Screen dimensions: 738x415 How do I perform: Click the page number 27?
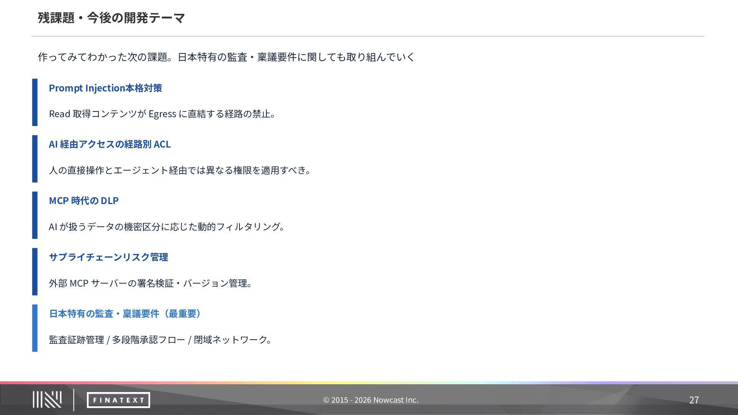pos(694,400)
